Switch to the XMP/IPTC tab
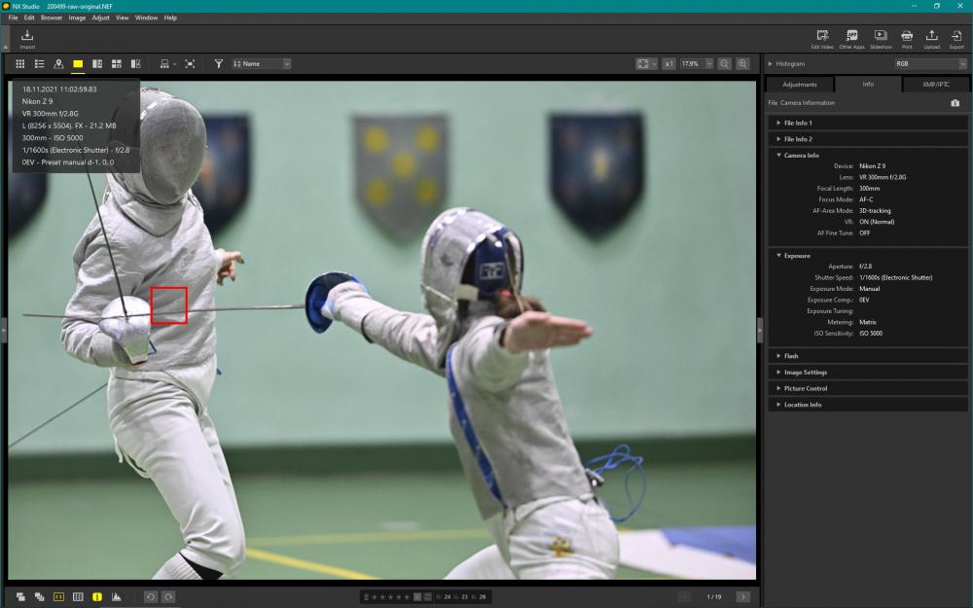The width and height of the screenshot is (973, 608). coord(935,85)
